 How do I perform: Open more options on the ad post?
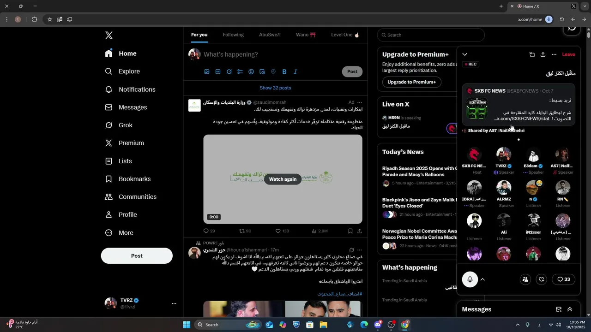coord(360,102)
